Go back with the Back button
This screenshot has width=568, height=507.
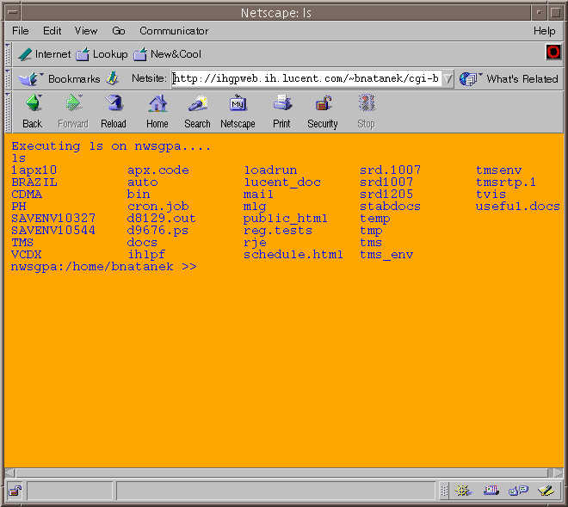33,112
